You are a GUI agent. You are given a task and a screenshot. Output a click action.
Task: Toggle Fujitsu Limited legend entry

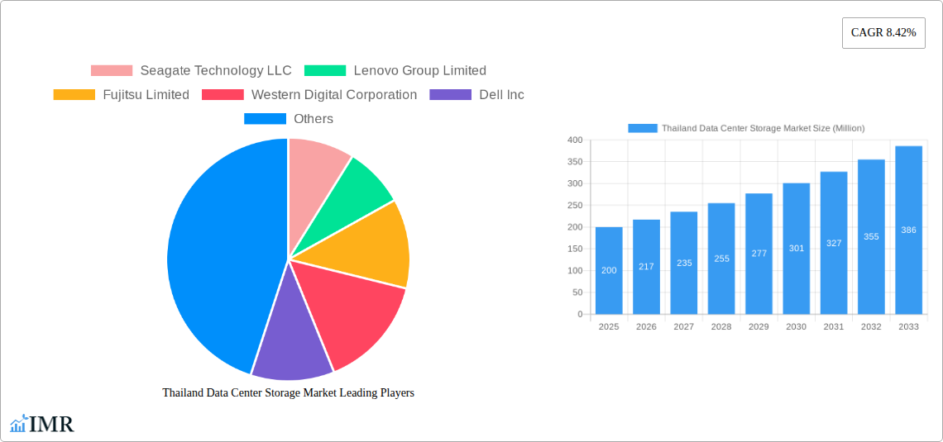(x=122, y=95)
